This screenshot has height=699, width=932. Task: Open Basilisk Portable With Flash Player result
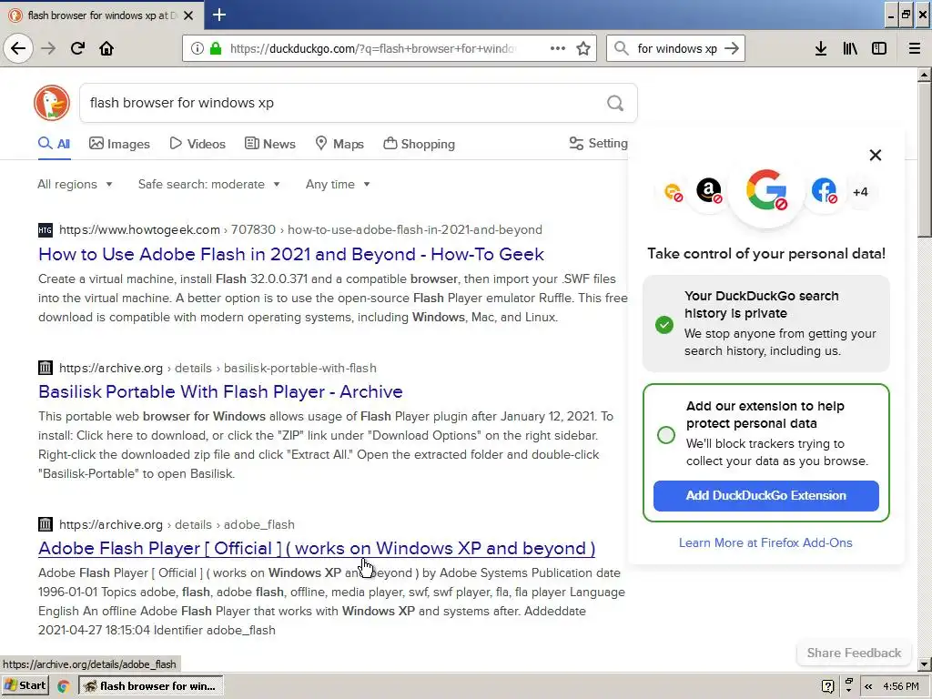[220, 391]
